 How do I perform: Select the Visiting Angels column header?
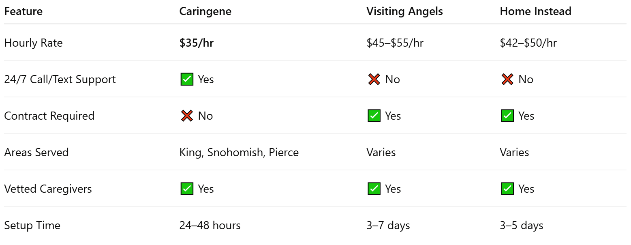tap(404, 11)
